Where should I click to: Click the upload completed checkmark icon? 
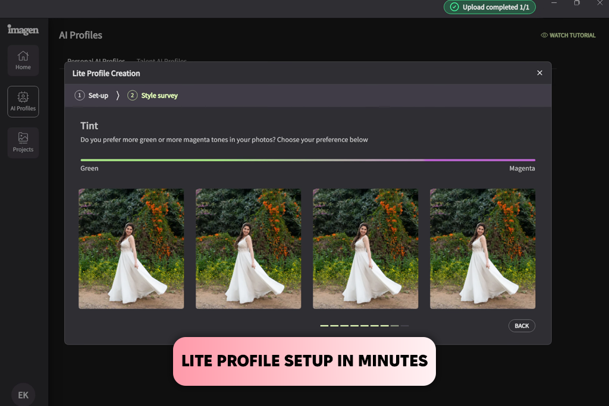click(x=454, y=7)
